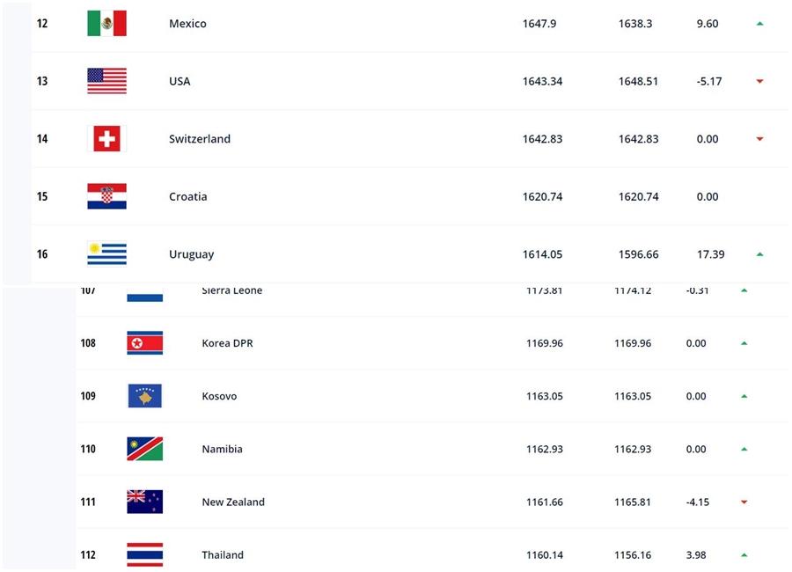This screenshot has height=572, width=792.
Task: Click the Kosovo flag icon
Action: click(x=145, y=396)
